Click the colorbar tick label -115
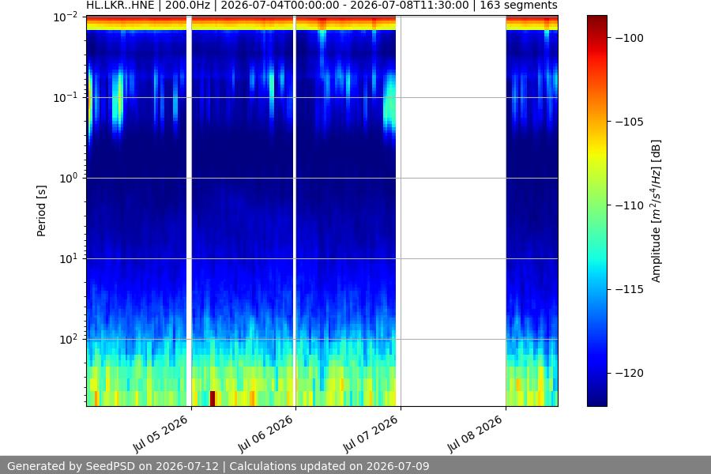The width and height of the screenshot is (711, 474). (x=630, y=289)
